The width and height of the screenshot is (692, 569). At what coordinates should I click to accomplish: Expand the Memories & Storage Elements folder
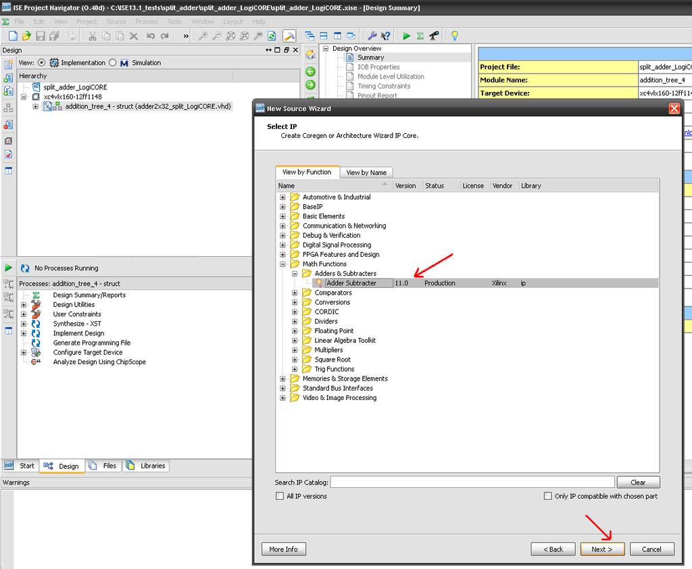pos(283,378)
